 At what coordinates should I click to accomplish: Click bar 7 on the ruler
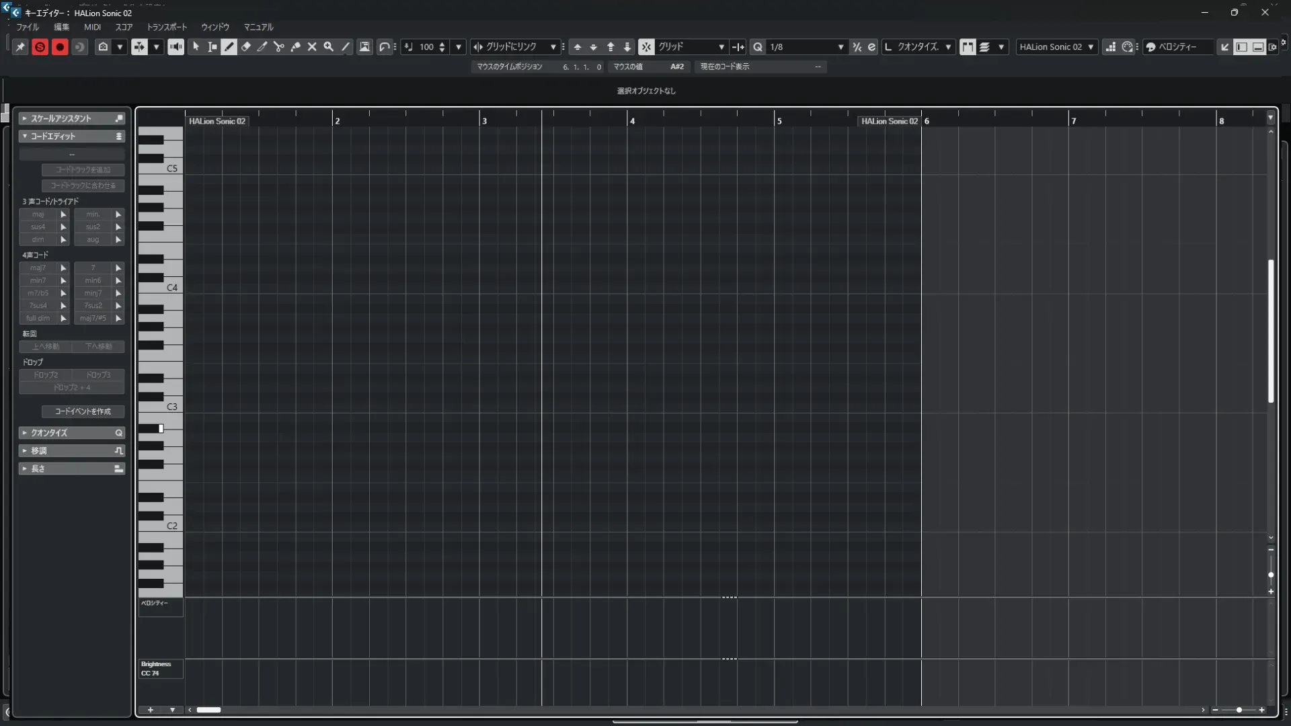tap(1073, 121)
